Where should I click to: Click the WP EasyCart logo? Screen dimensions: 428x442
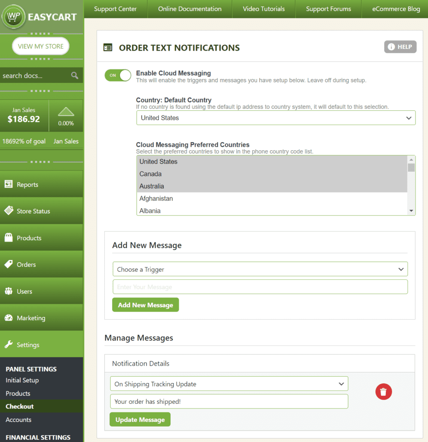[x=40, y=17]
